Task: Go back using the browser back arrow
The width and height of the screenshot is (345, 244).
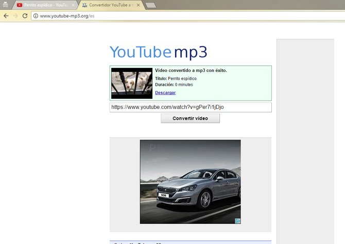Action: click(6, 16)
